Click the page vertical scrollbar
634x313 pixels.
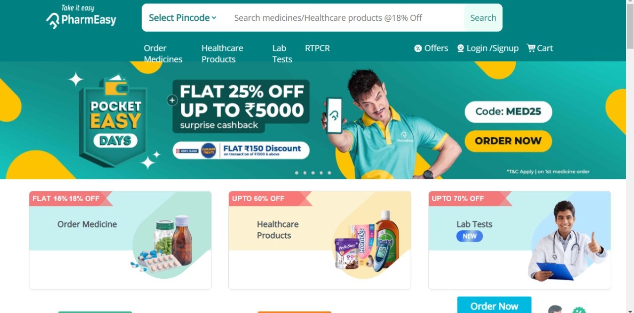coord(630,156)
